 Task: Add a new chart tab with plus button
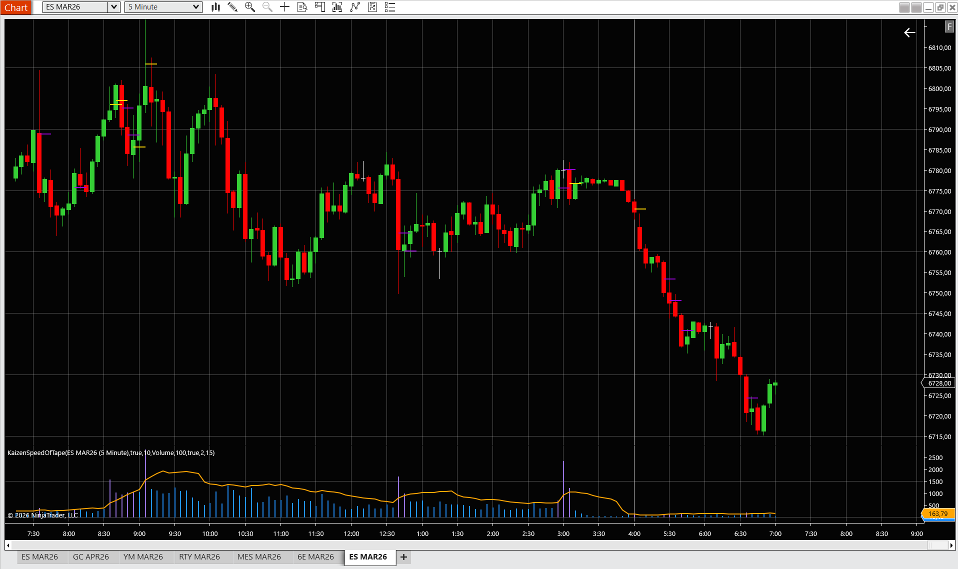click(x=403, y=557)
